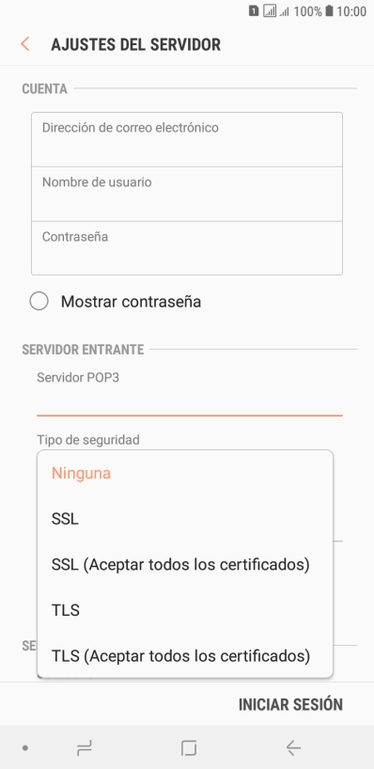Viewport: 374px width, 769px height.
Task: Tap the AJUSTES DEL SERVIDOR title
Action: click(x=135, y=44)
